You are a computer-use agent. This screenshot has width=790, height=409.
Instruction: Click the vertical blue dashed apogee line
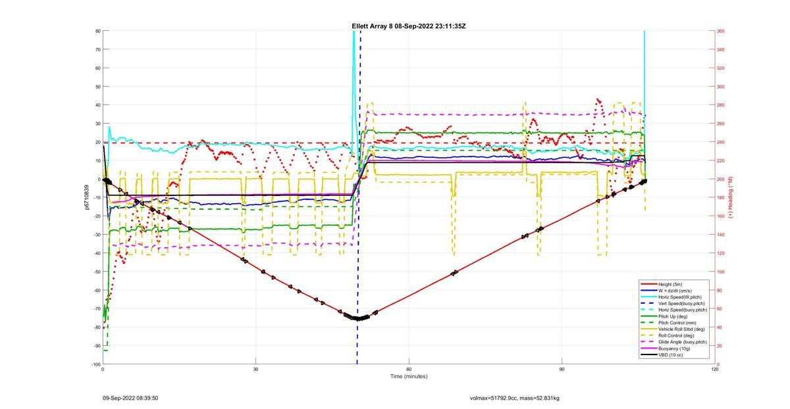pyautogui.click(x=359, y=197)
